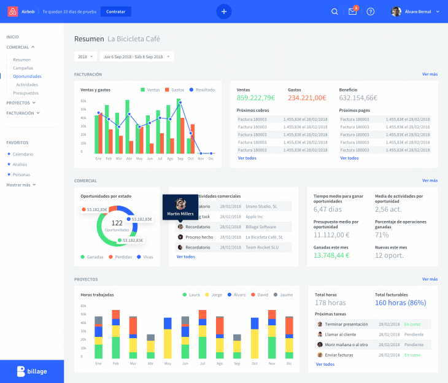Click avatar beside Morir mañana o al otro
The image size is (448, 383).
tap(320, 345)
